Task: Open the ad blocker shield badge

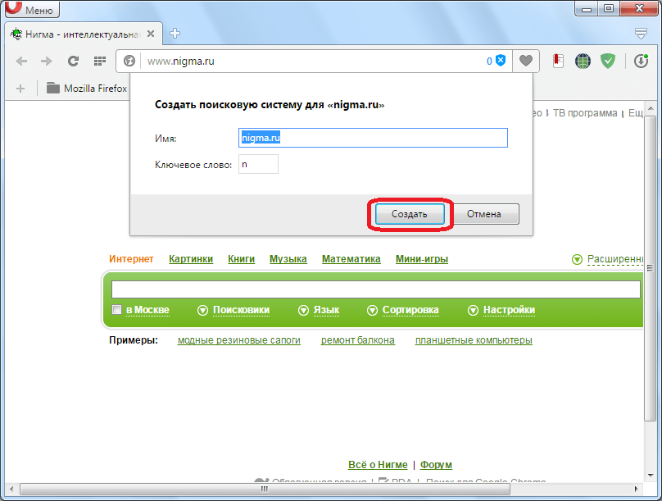Action: pyautogui.click(x=496, y=61)
